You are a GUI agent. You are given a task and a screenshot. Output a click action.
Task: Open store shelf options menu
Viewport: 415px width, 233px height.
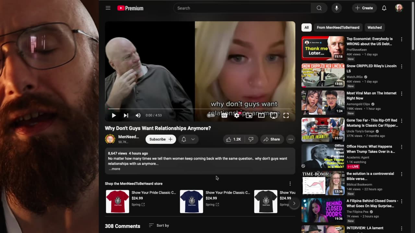point(290,183)
